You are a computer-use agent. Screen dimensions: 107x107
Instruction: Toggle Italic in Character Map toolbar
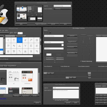15,33
